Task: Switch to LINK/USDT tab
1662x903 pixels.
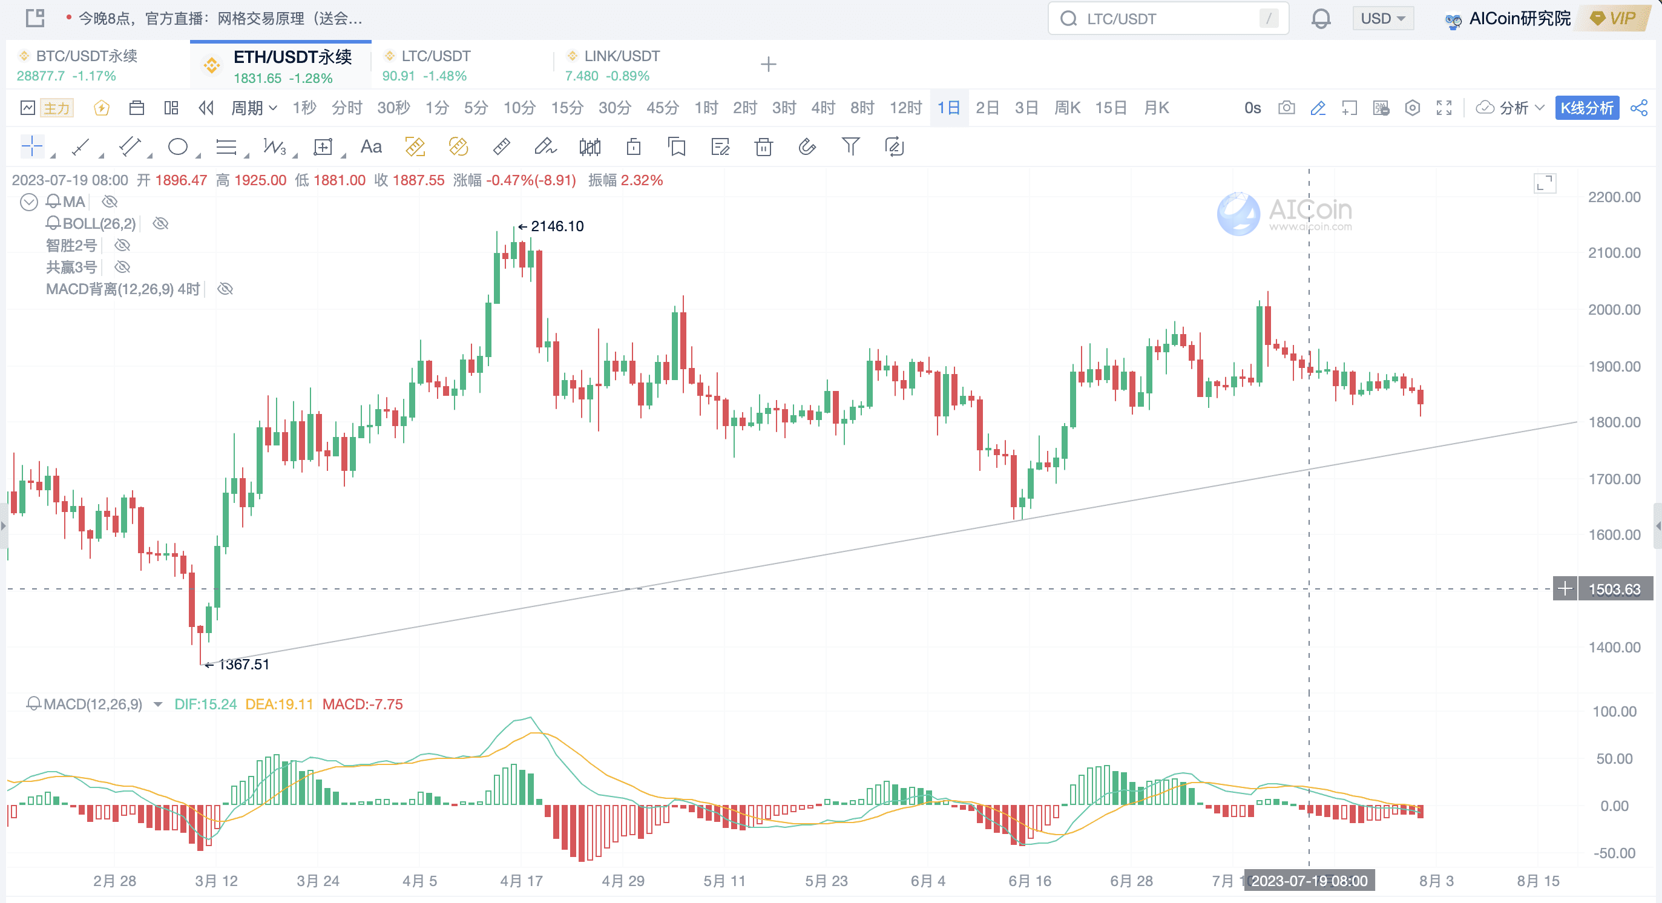Action: pos(644,65)
